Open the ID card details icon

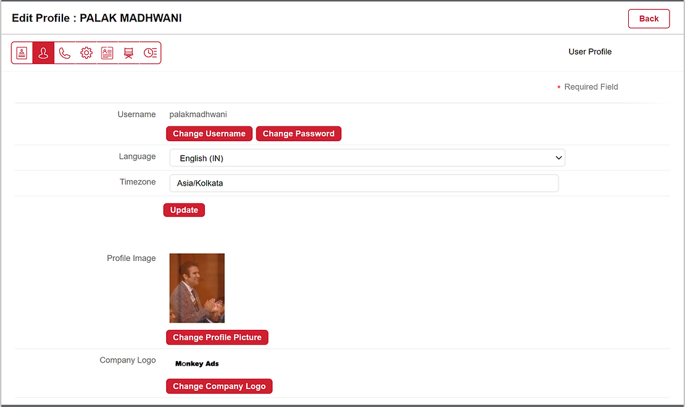pyautogui.click(x=107, y=53)
